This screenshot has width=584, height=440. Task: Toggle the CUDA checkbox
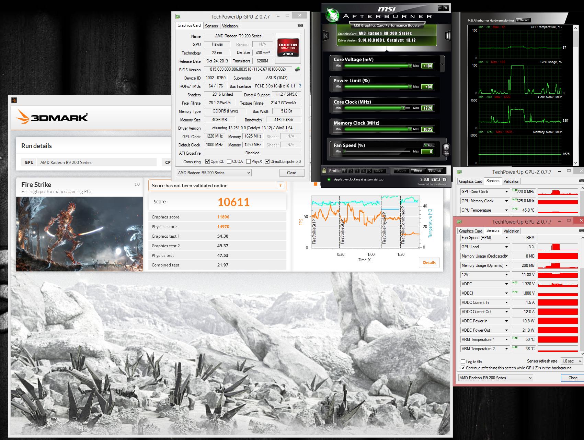[229, 162]
